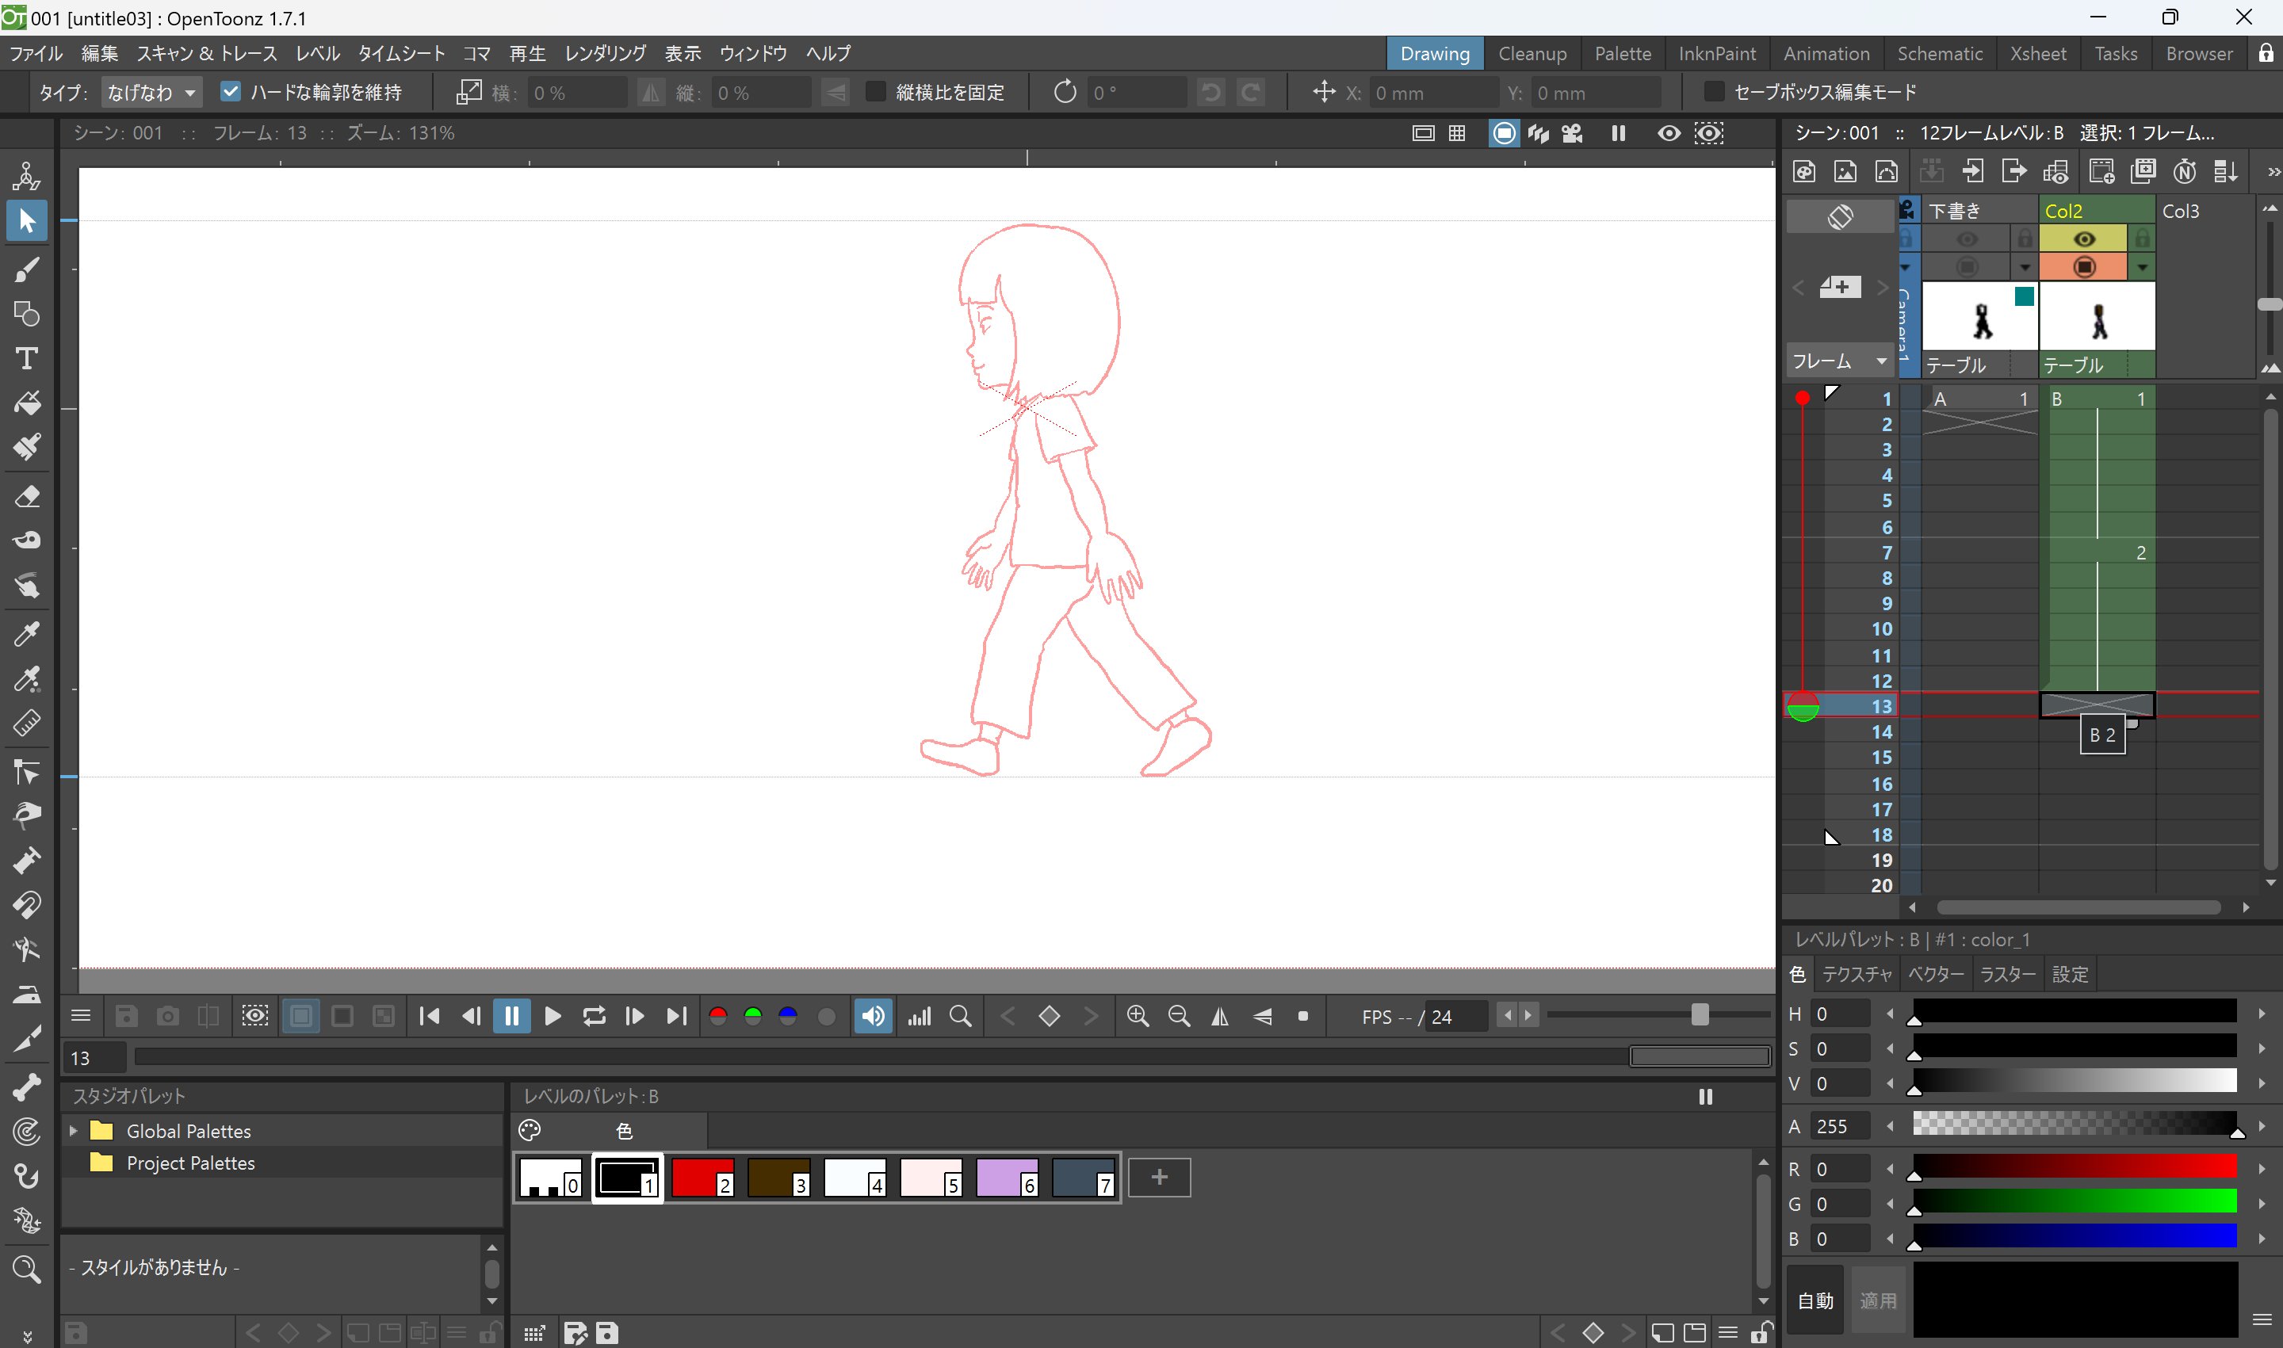2283x1348 pixels.
Task: Select the Fill bucket tool
Action: [26, 403]
